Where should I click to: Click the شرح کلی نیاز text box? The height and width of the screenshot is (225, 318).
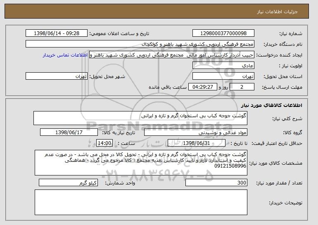click(x=140, y=118)
